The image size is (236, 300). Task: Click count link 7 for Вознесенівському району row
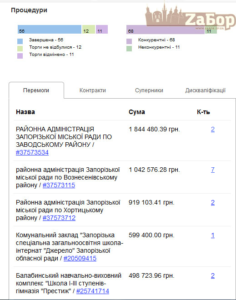coord(213,170)
